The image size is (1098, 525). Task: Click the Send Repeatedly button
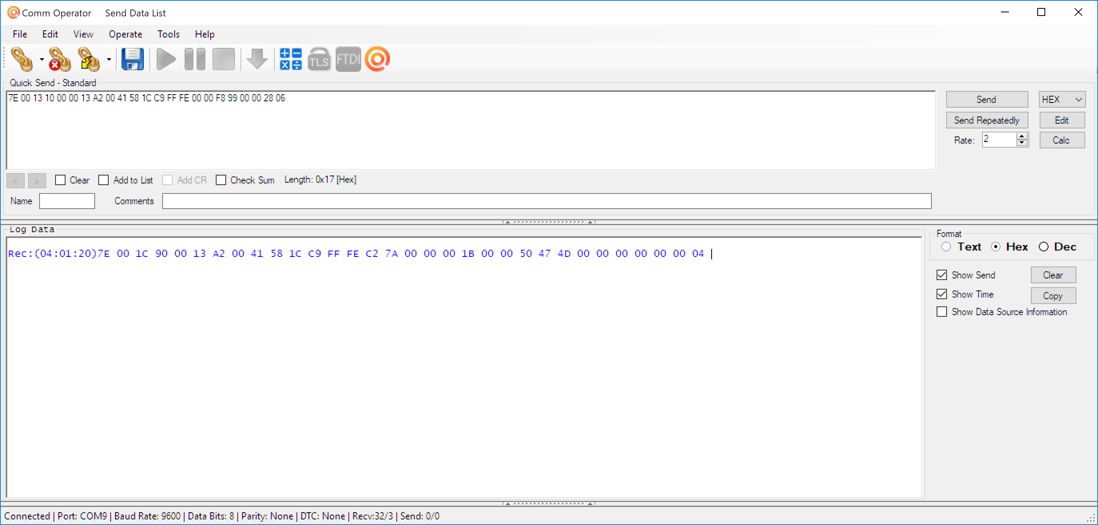click(987, 120)
